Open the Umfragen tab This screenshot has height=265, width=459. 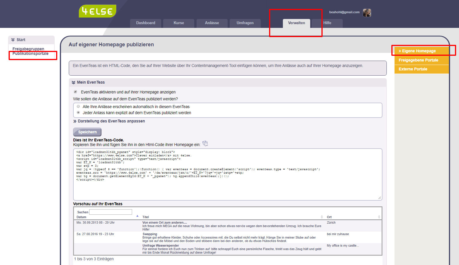[x=245, y=23]
